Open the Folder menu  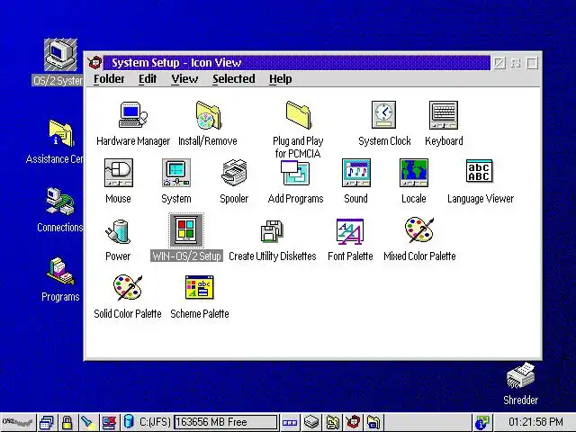pyautogui.click(x=109, y=78)
